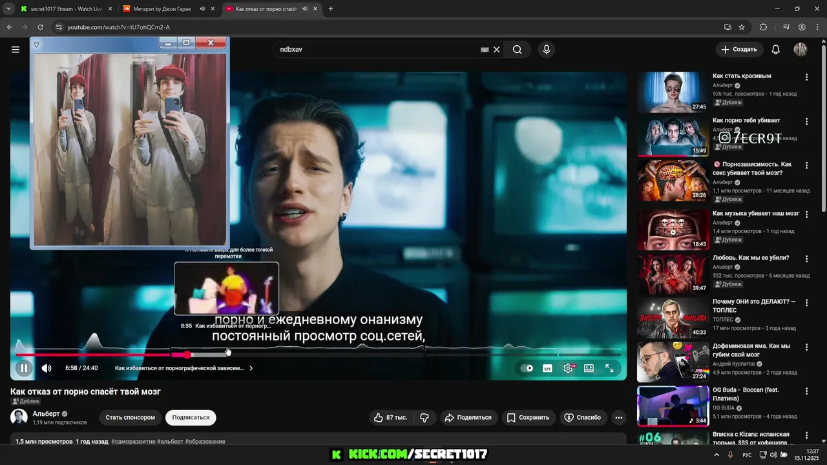Screen dimensions: 827x465
Task: Open options for 'Как музыка убивает наш мозг'
Action: pos(806,214)
